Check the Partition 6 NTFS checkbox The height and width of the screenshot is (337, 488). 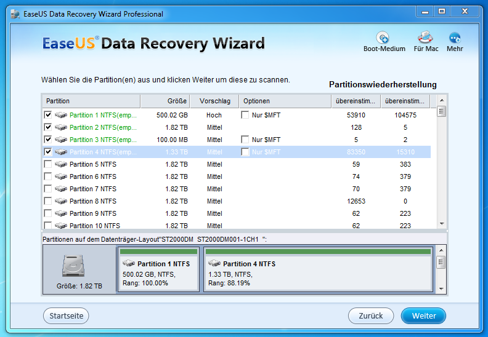(48, 176)
